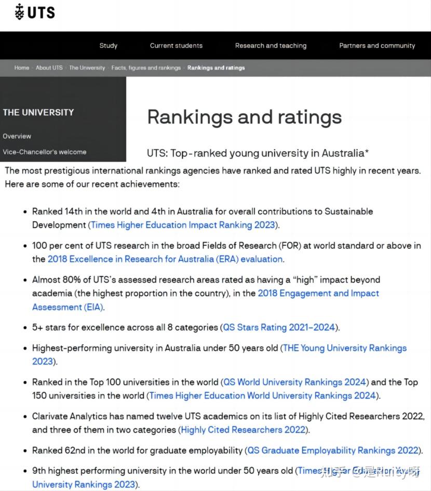Open QS Graduate Employability Rankings 2022 link
Image resolution: width=431 pixels, height=491 pixels.
tap(333, 450)
